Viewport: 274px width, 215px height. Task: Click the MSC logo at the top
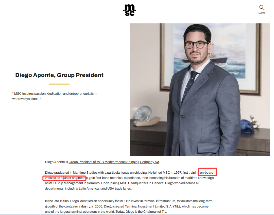click(x=129, y=10)
